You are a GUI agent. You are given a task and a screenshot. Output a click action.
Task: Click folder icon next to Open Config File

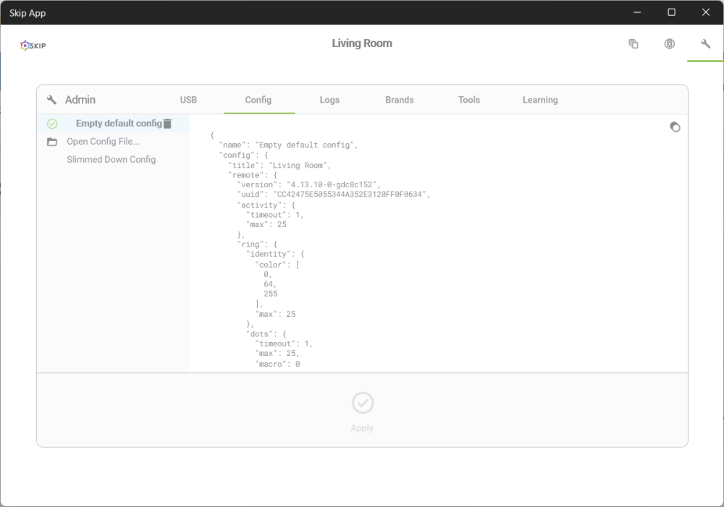click(52, 142)
